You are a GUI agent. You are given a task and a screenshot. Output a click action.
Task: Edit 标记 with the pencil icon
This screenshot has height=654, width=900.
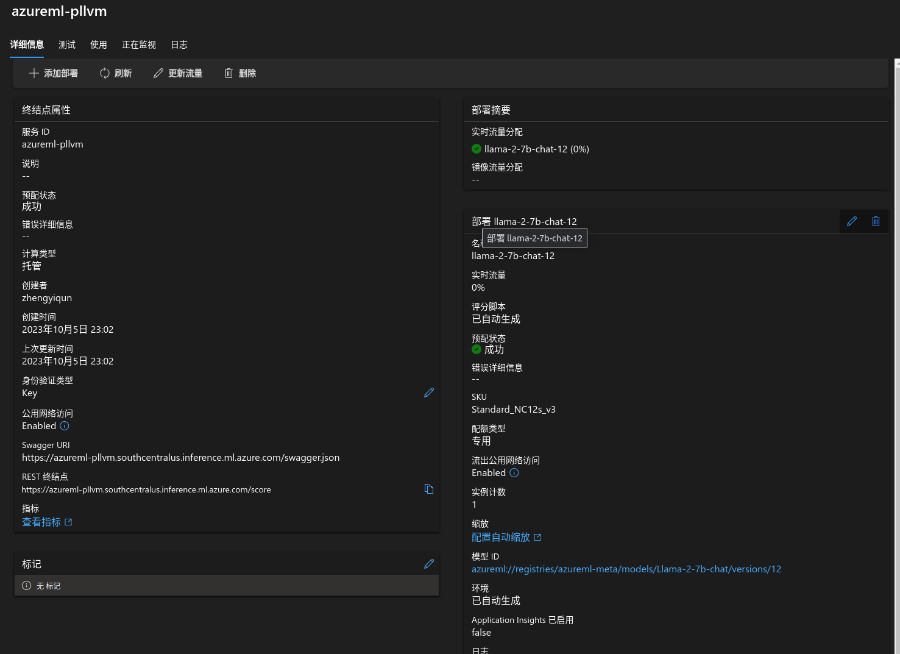point(429,564)
